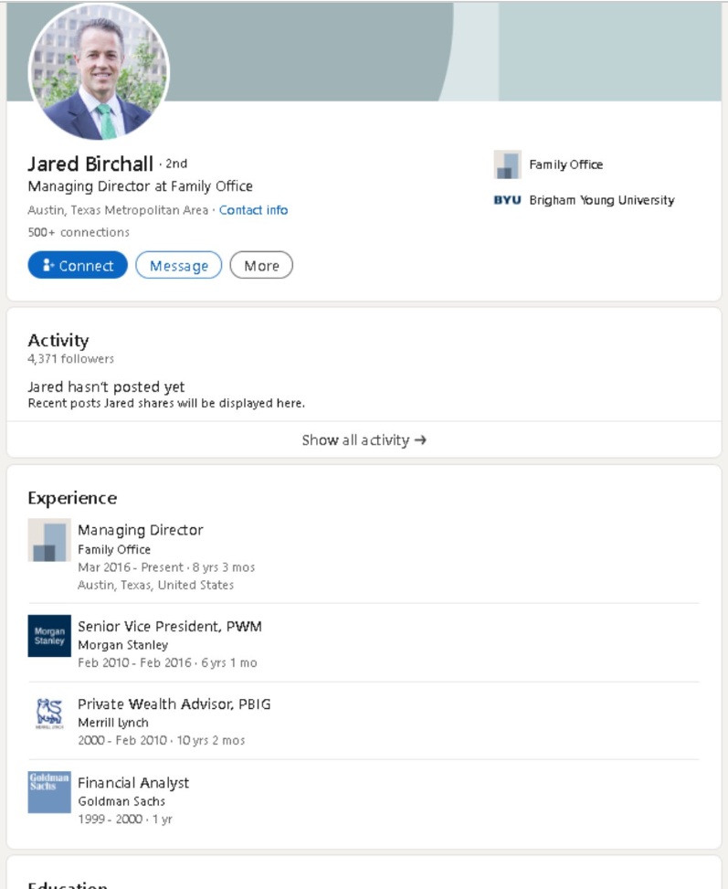
Task: Click the arrow icon beside Show all activity
Action: 421,439
